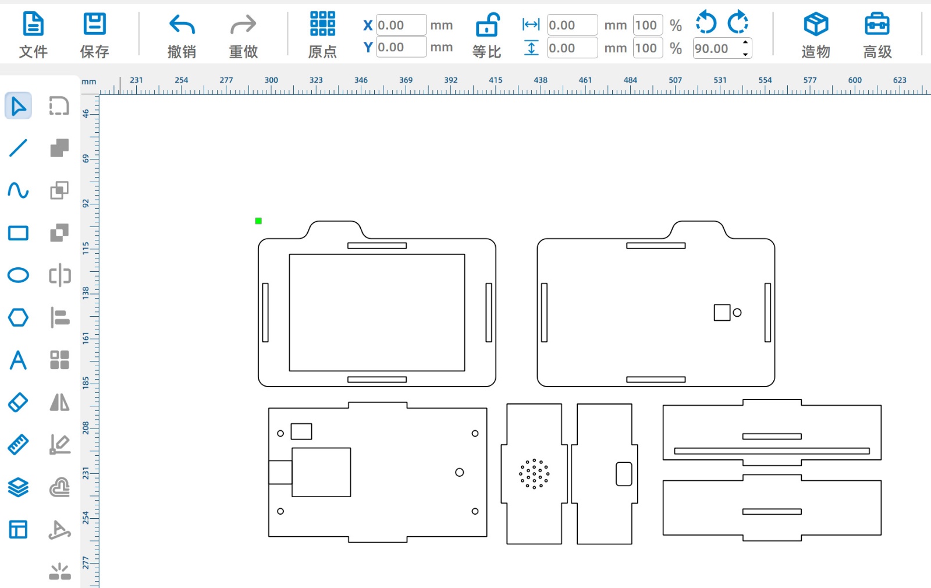Select the Line drawing tool
Screen dimensions: 931x588
[18, 148]
